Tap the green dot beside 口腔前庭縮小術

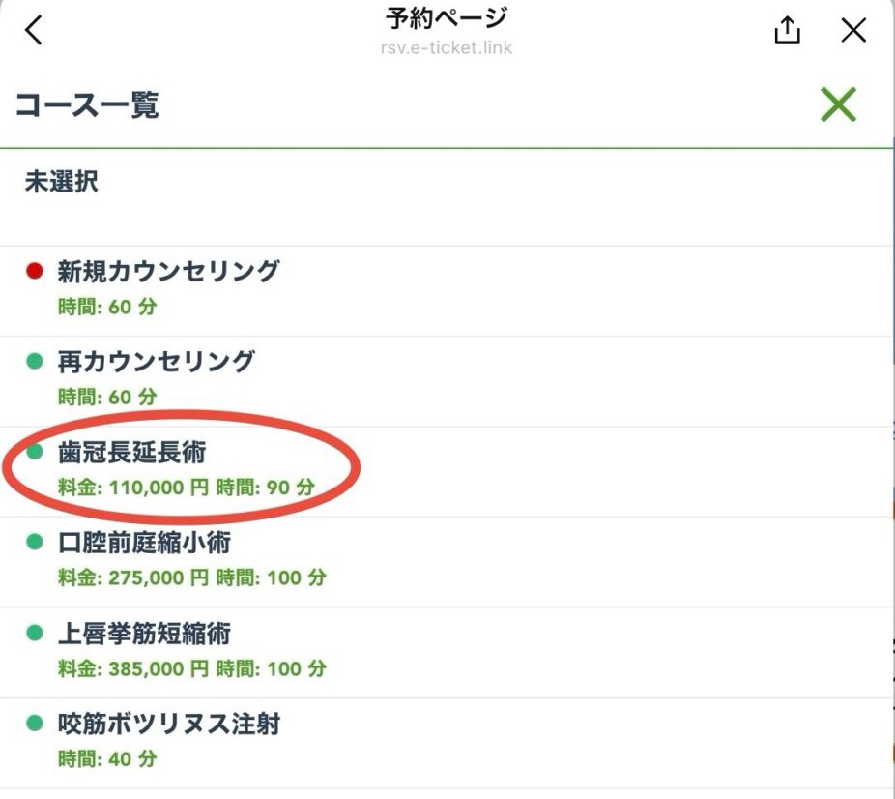coord(35,543)
